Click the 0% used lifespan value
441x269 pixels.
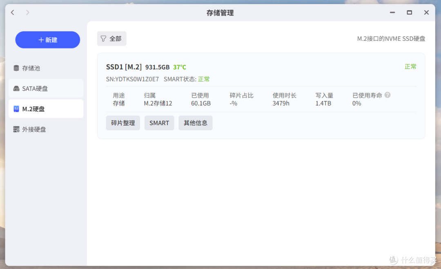[x=356, y=104]
